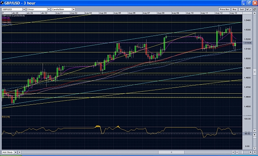The width and height of the screenshot is (258, 156).
Task: Click the R reset chart button
Action: click(255, 152)
